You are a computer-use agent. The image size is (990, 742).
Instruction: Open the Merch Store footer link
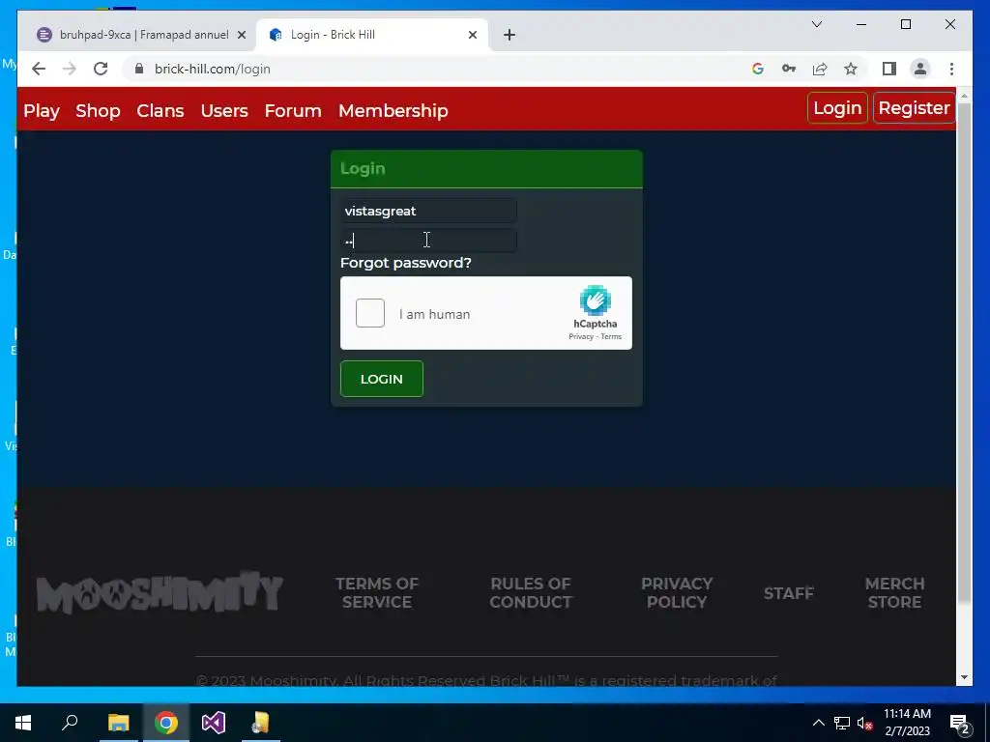[894, 592]
